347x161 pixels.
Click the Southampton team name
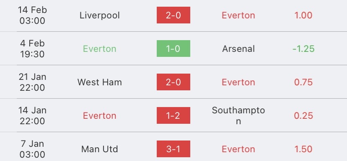[x=238, y=115]
